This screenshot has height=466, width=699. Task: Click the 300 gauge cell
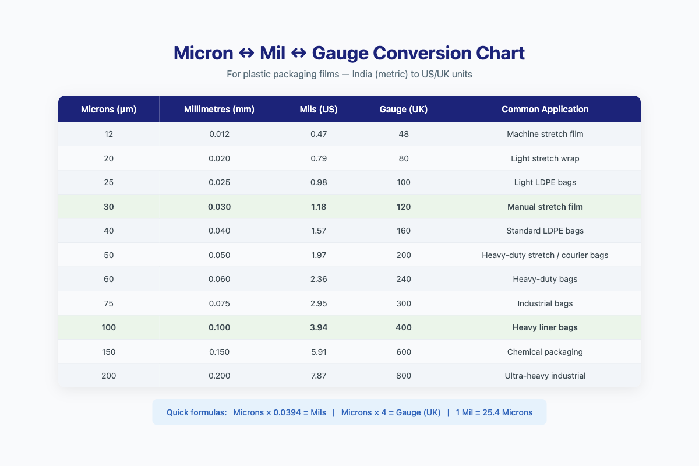pyautogui.click(x=404, y=303)
